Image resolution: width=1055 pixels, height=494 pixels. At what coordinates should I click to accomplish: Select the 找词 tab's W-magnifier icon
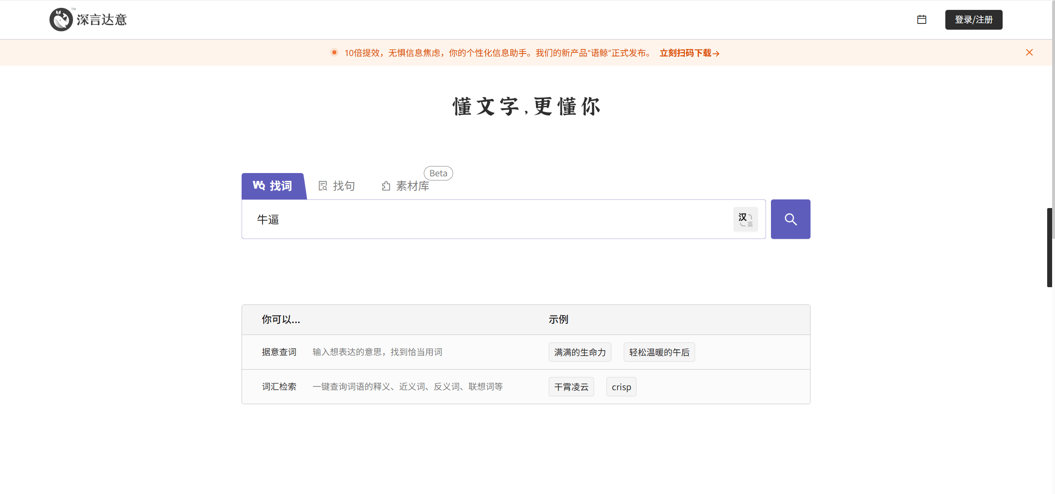[258, 186]
